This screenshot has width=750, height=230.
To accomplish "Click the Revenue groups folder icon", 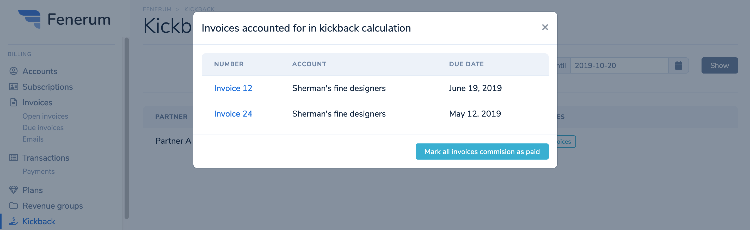I will click(13, 205).
